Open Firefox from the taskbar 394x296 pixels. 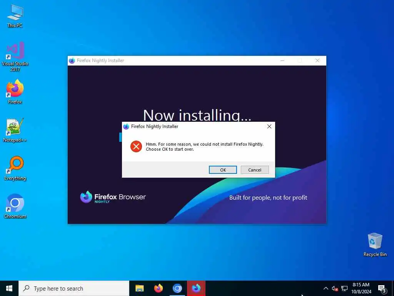coord(158,288)
